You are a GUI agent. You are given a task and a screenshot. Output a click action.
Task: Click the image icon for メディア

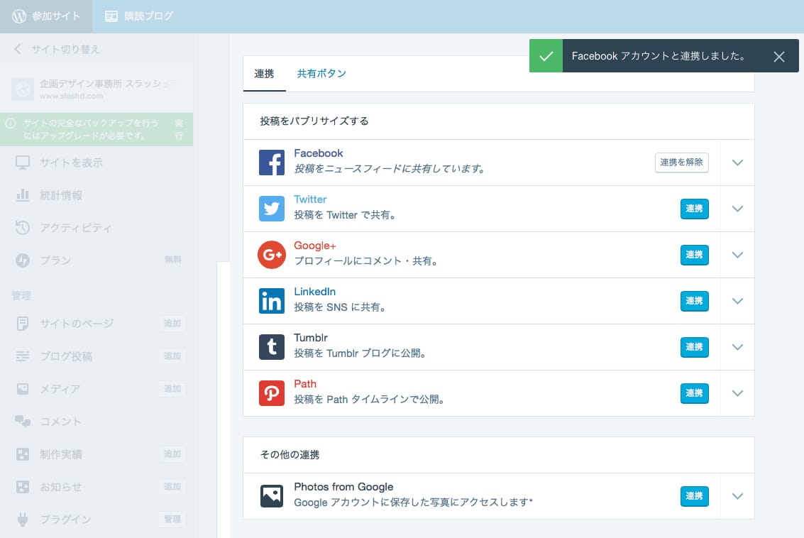pyautogui.click(x=23, y=389)
